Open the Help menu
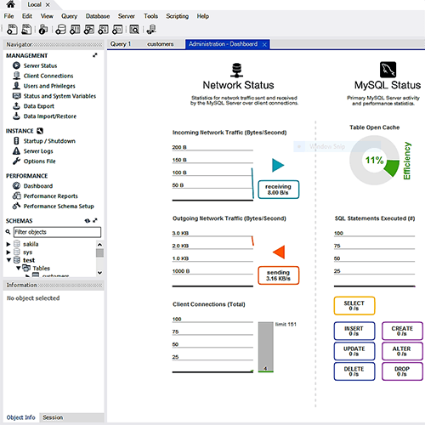This screenshot has height=425, width=425. [203, 16]
